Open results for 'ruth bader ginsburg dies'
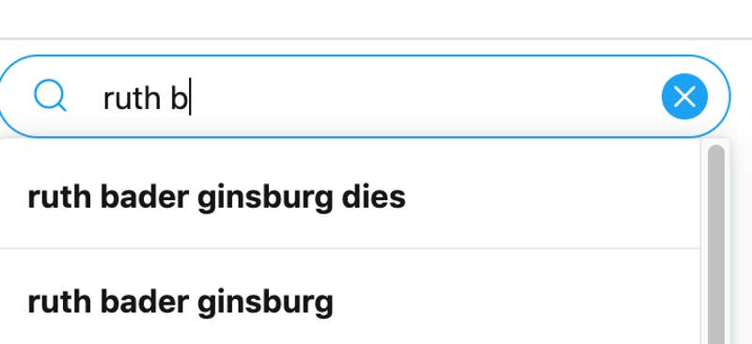The image size is (752, 344). pos(350,196)
